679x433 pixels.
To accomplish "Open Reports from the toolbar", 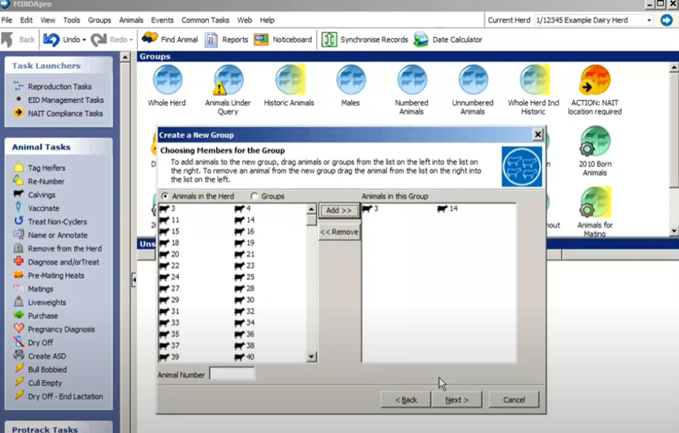I will click(227, 40).
